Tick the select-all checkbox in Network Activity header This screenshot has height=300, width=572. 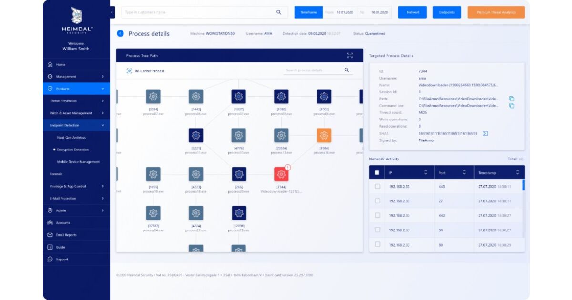tap(378, 172)
